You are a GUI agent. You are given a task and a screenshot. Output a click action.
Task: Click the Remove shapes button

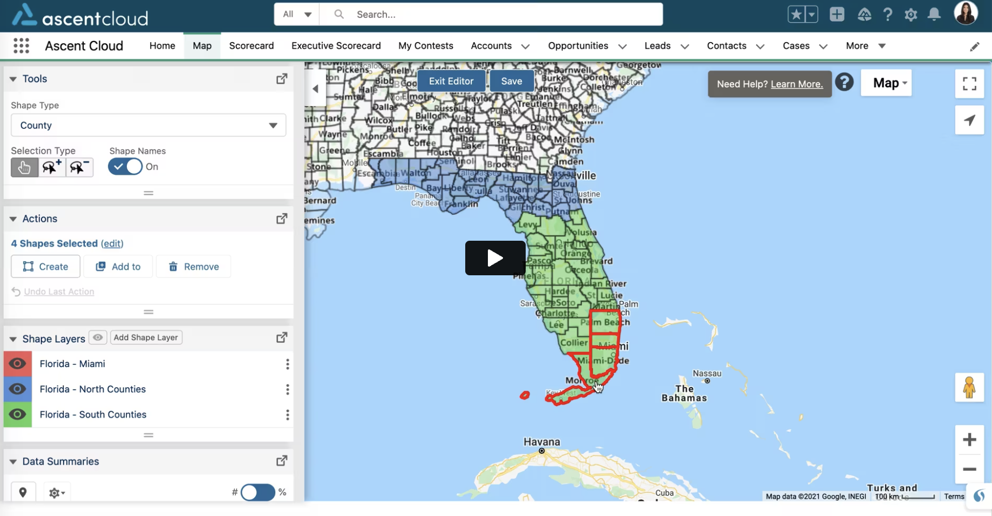[x=194, y=267]
